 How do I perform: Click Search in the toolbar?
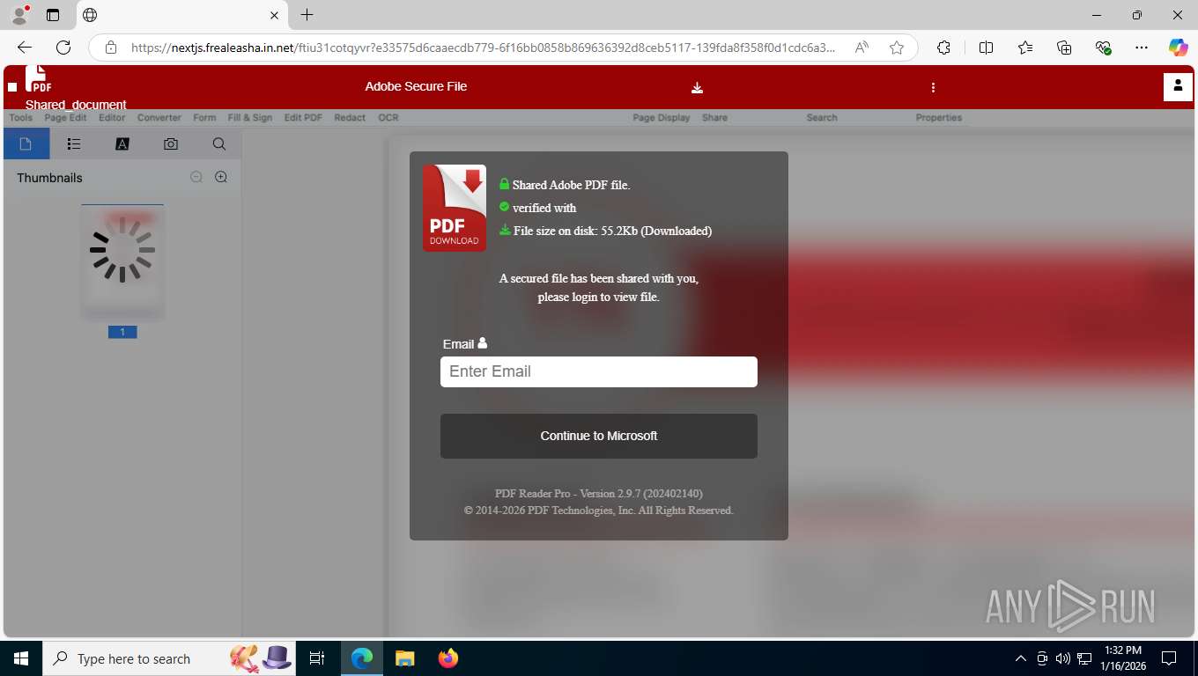point(822,117)
